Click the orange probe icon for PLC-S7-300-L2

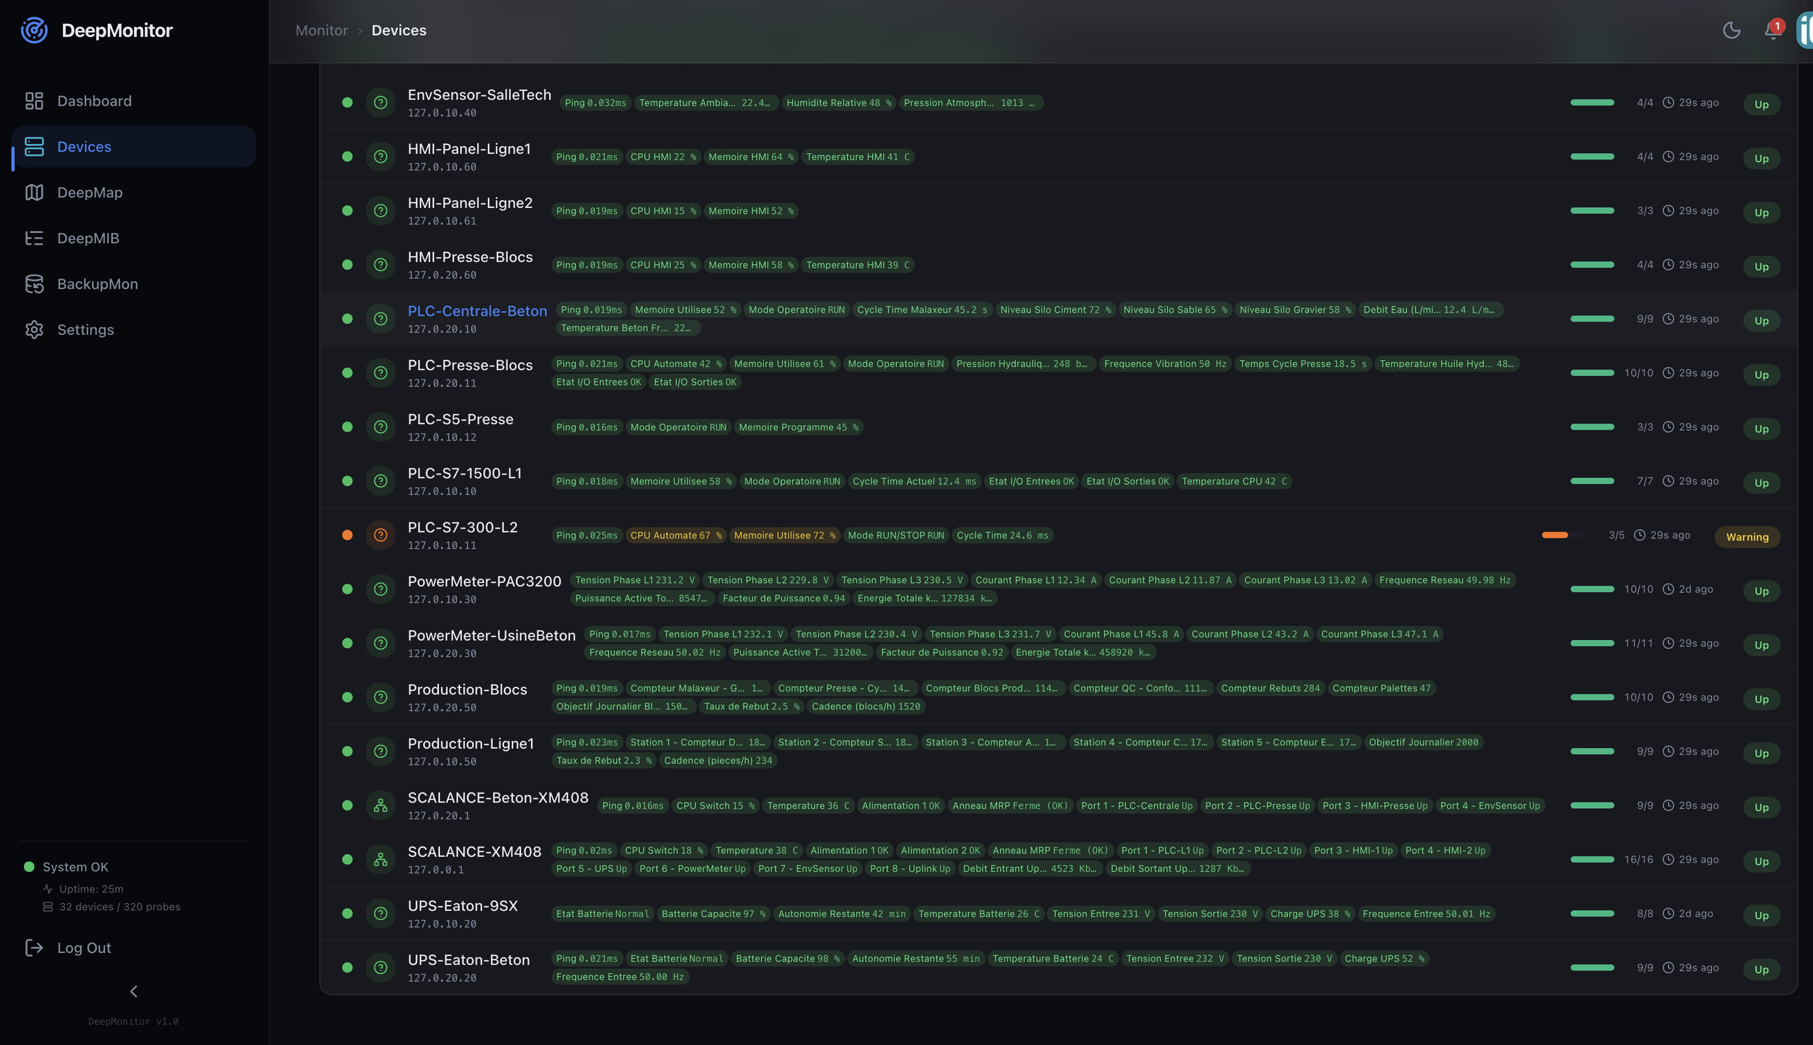click(380, 534)
